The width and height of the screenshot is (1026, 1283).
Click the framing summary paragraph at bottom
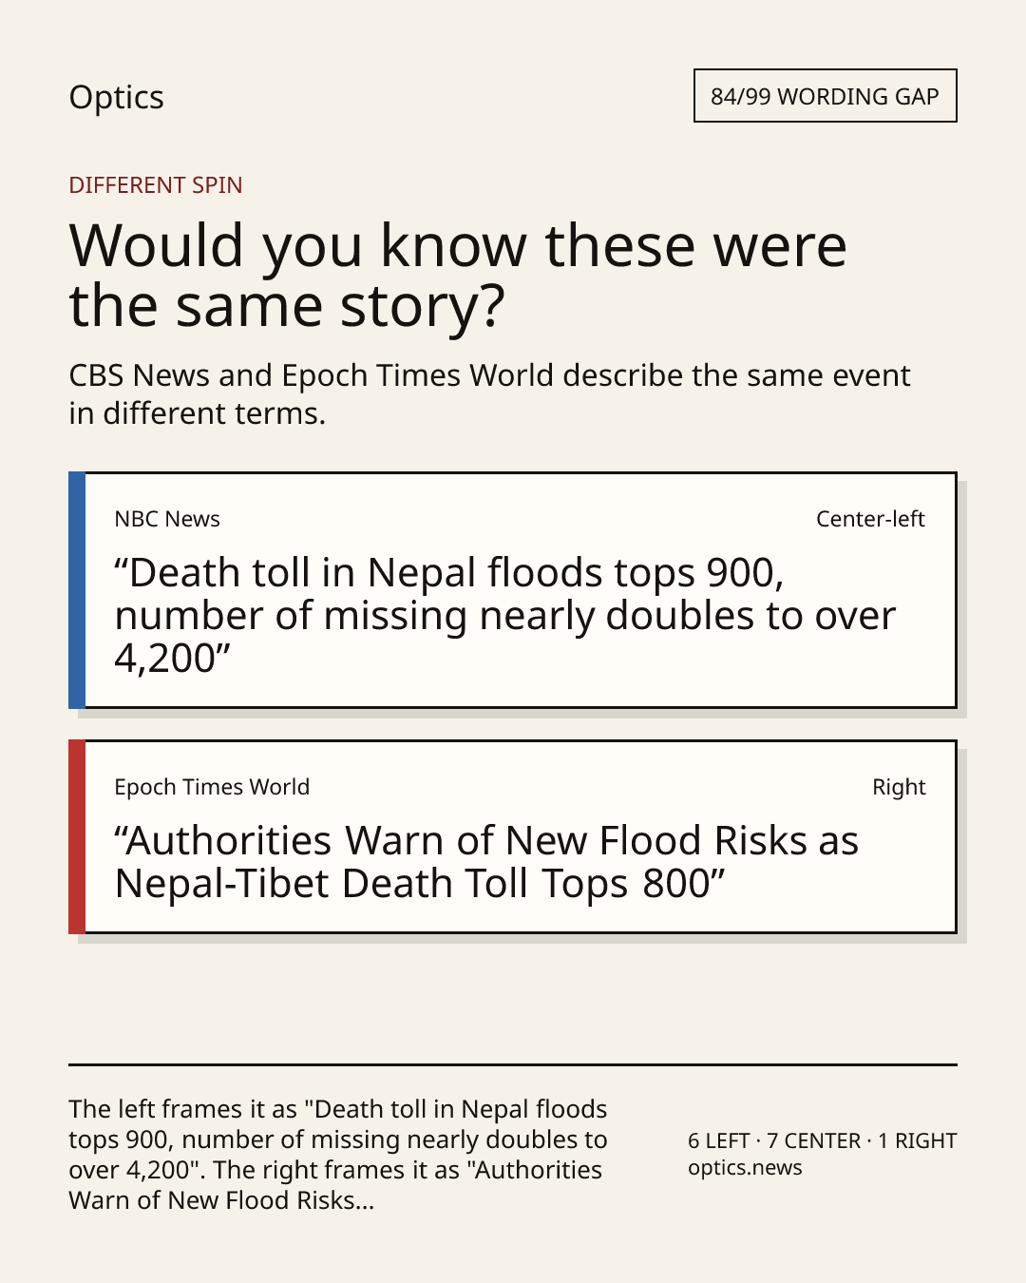338,1155
